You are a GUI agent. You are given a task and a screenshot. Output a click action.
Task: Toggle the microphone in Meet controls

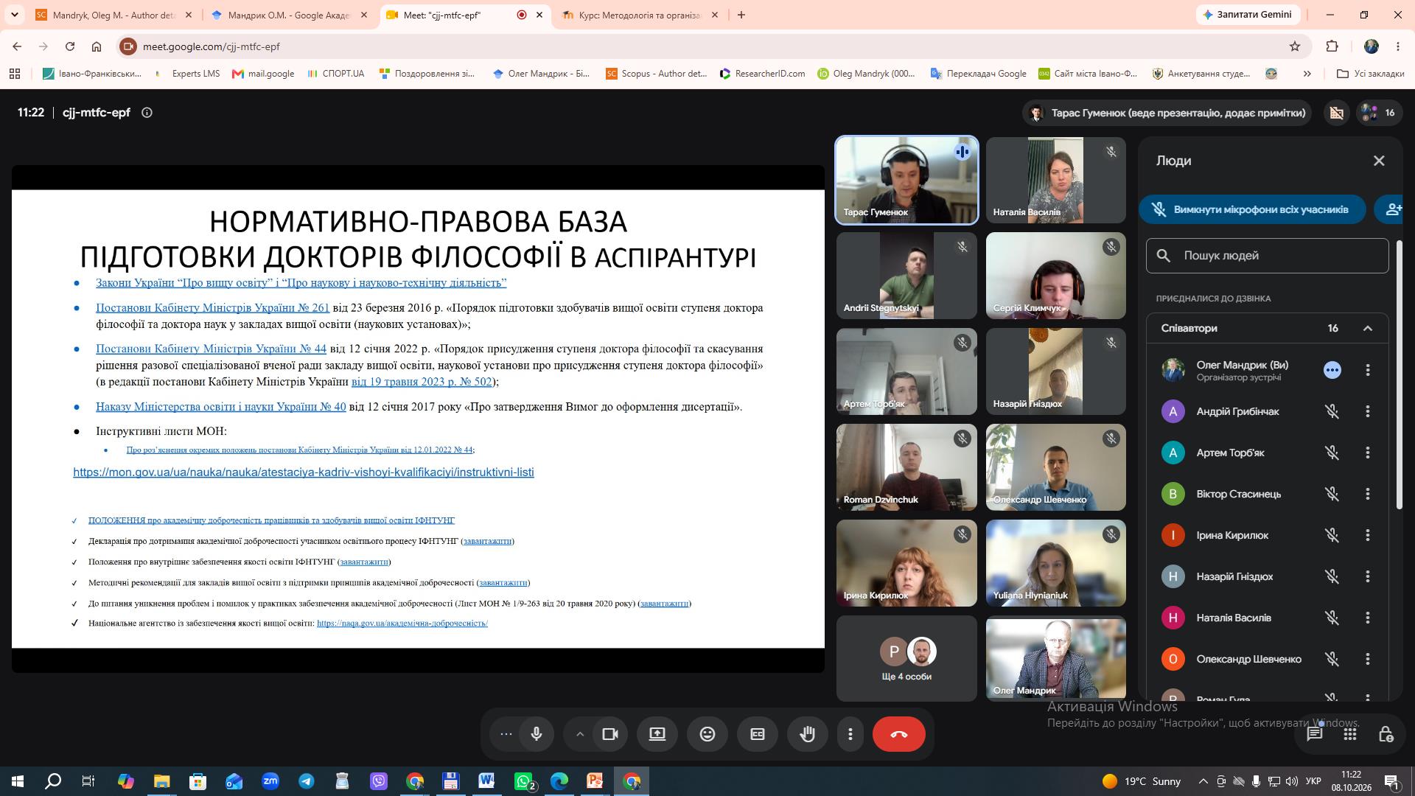(x=537, y=734)
